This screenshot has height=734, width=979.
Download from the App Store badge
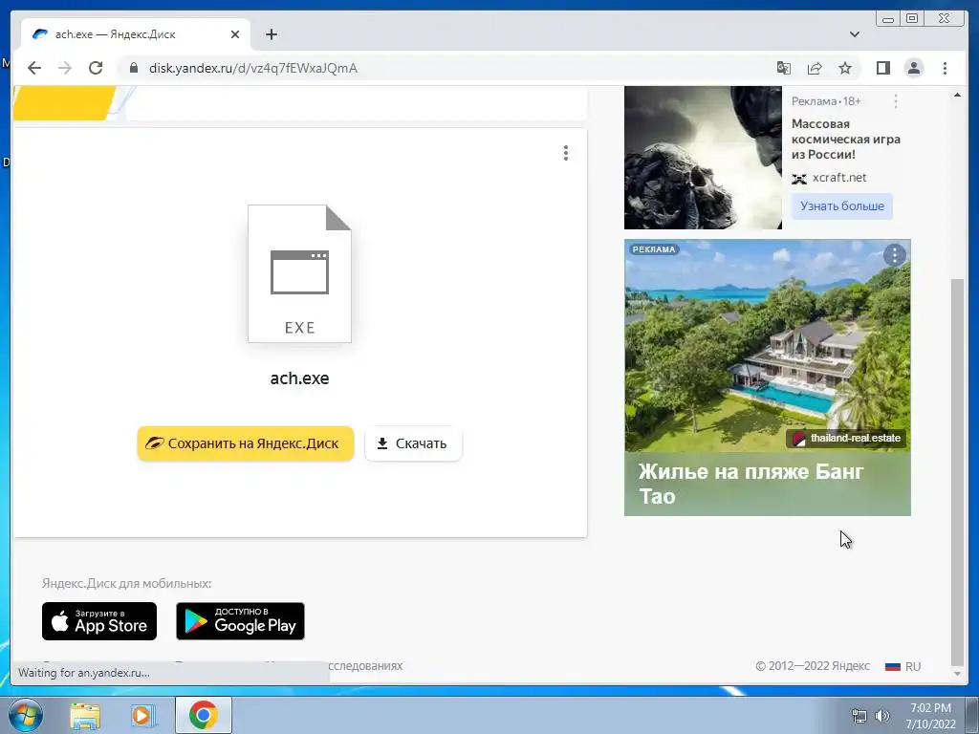(99, 621)
